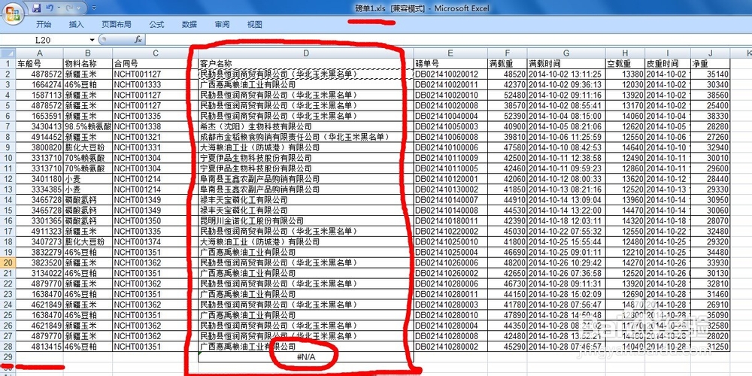Open the 数据 ribbon tab
Image resolution: width=752 pixels, height=376 pixels.
[189, 25]
